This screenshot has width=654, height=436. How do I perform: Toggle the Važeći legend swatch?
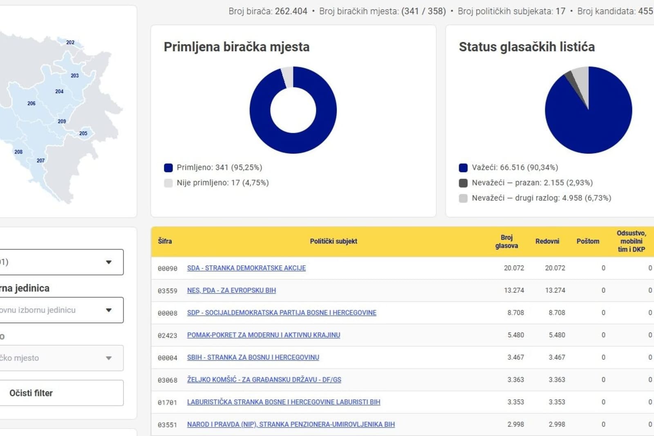(x=463, y=168)
